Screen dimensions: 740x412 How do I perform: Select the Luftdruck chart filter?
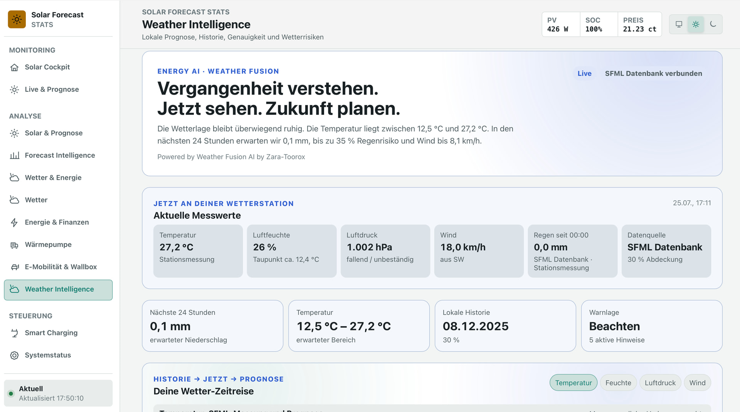pos(660,383)
